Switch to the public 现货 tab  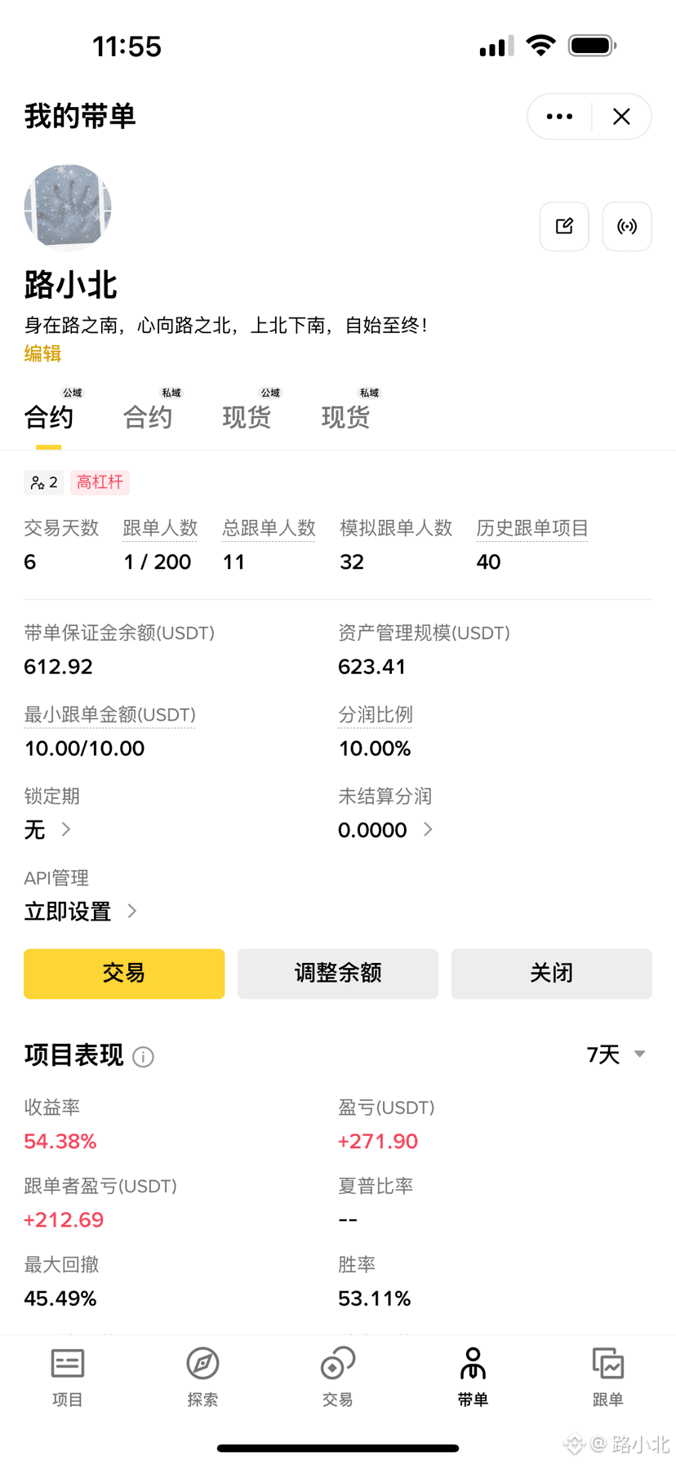(247, 417)
